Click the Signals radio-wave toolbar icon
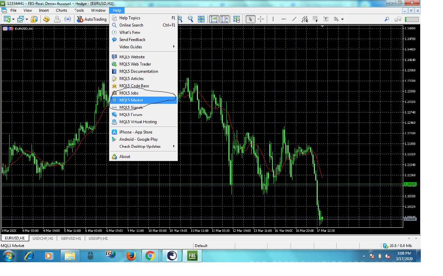The height and width of the screenshot is (276, 443). 68,19
